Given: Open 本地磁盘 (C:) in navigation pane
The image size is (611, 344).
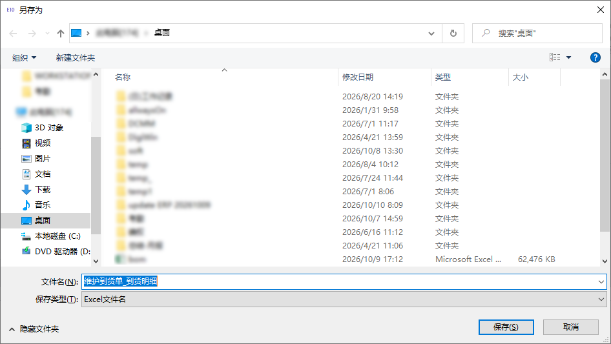Looking at the screenshot, I should tap(57, 236).
